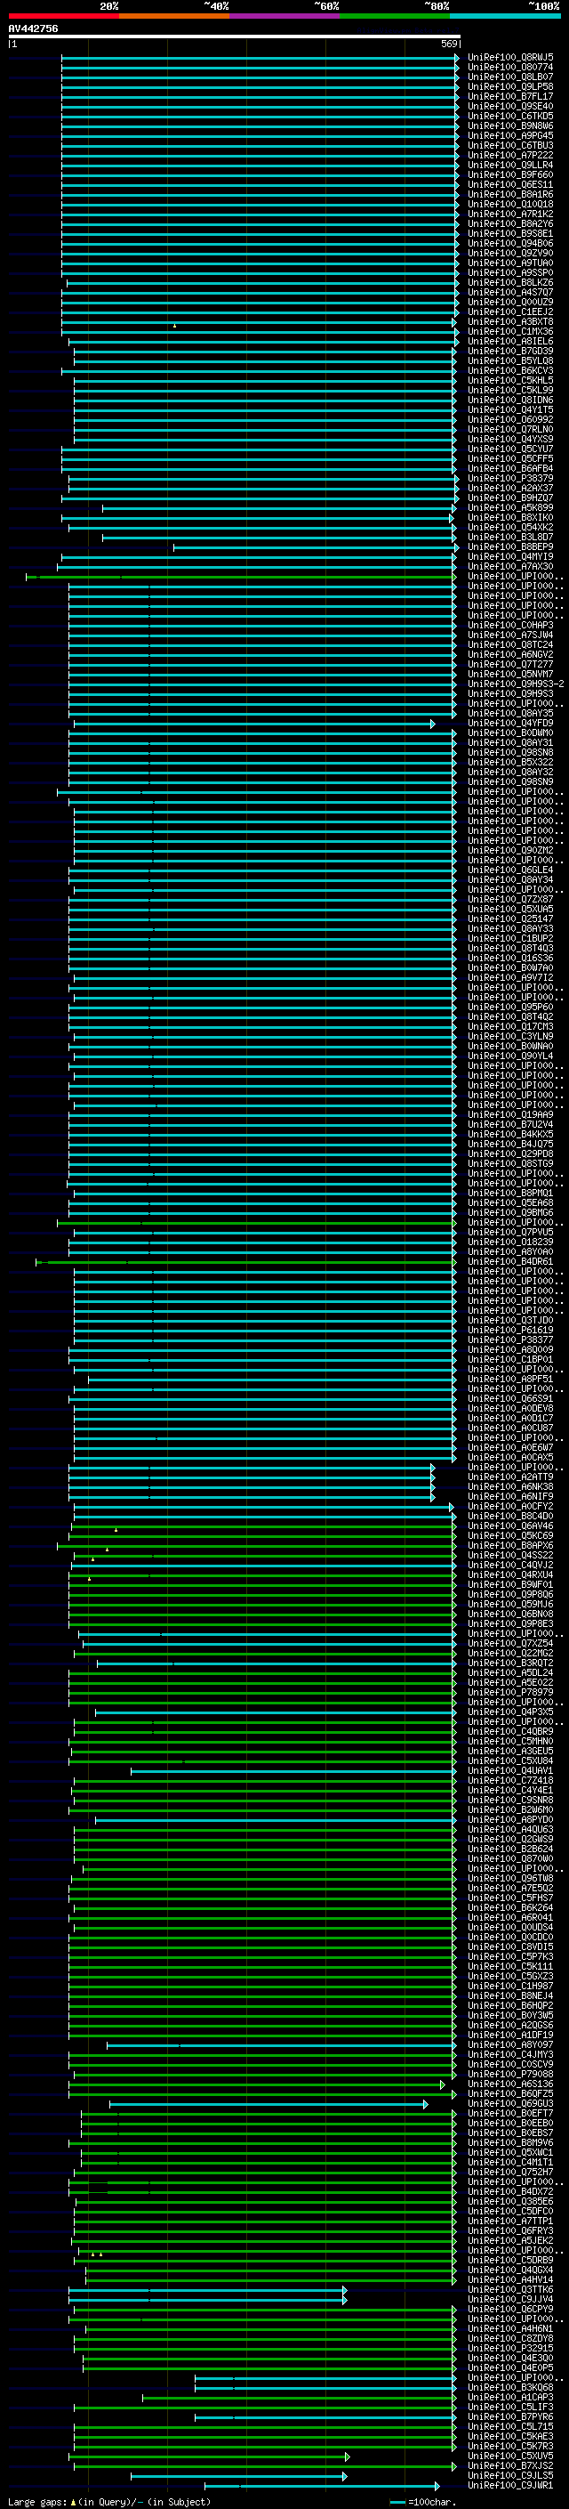Select label UniRef100_Q90ZM2
This screenshot has width=569, height=2509.
coord(509,850)
